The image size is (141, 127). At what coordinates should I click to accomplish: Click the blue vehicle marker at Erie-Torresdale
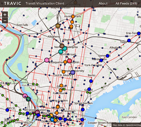pos(139,33)
